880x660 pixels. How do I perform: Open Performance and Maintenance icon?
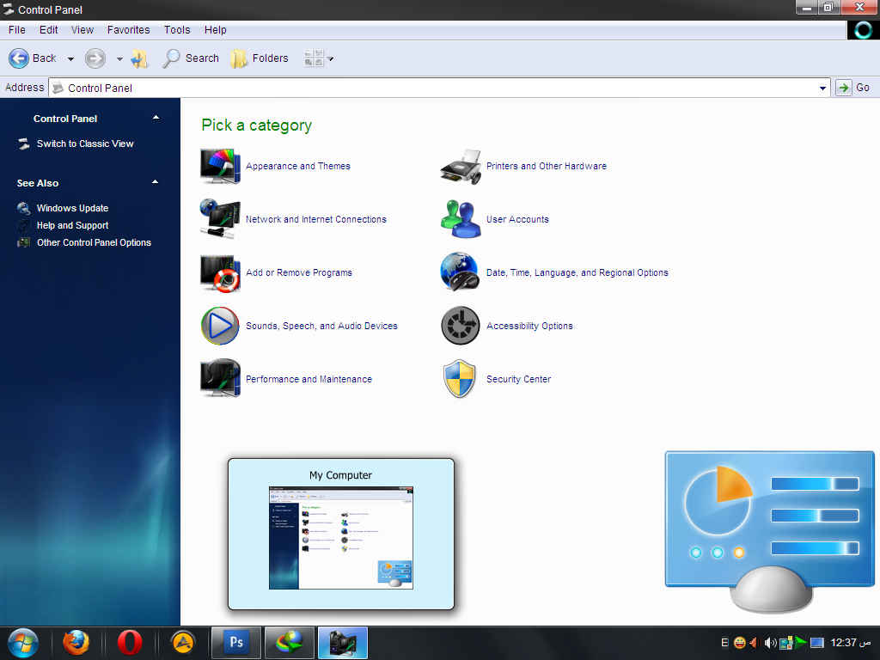tap(220, 378)
